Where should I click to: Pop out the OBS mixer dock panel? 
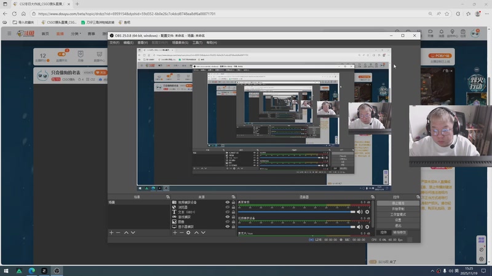click(x=373, y=197)
